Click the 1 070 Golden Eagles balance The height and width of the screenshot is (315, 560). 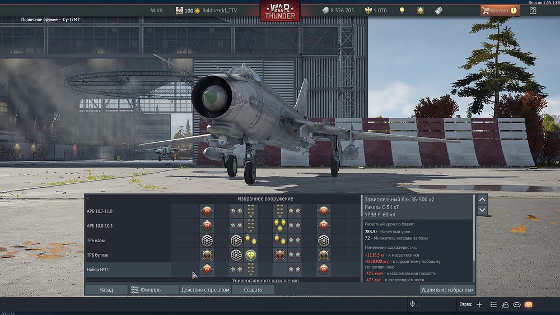(x=380, y=10)
